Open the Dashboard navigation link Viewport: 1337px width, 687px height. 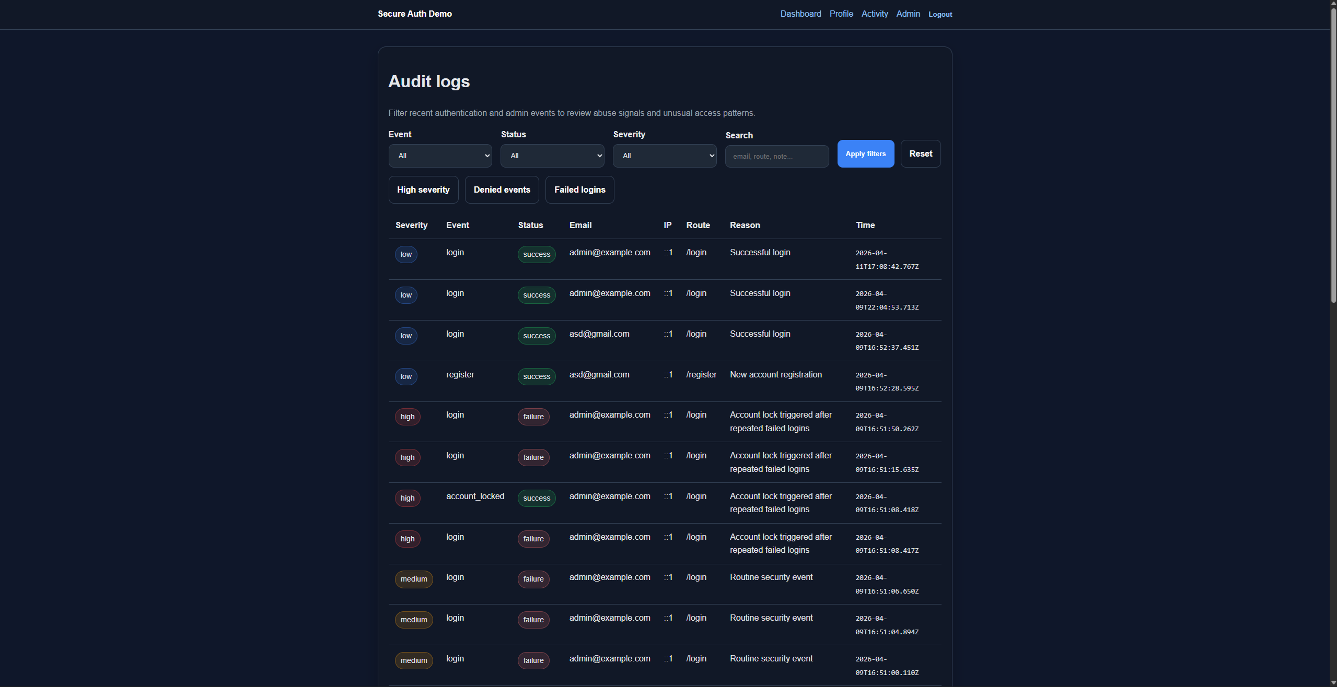[800, 14]
